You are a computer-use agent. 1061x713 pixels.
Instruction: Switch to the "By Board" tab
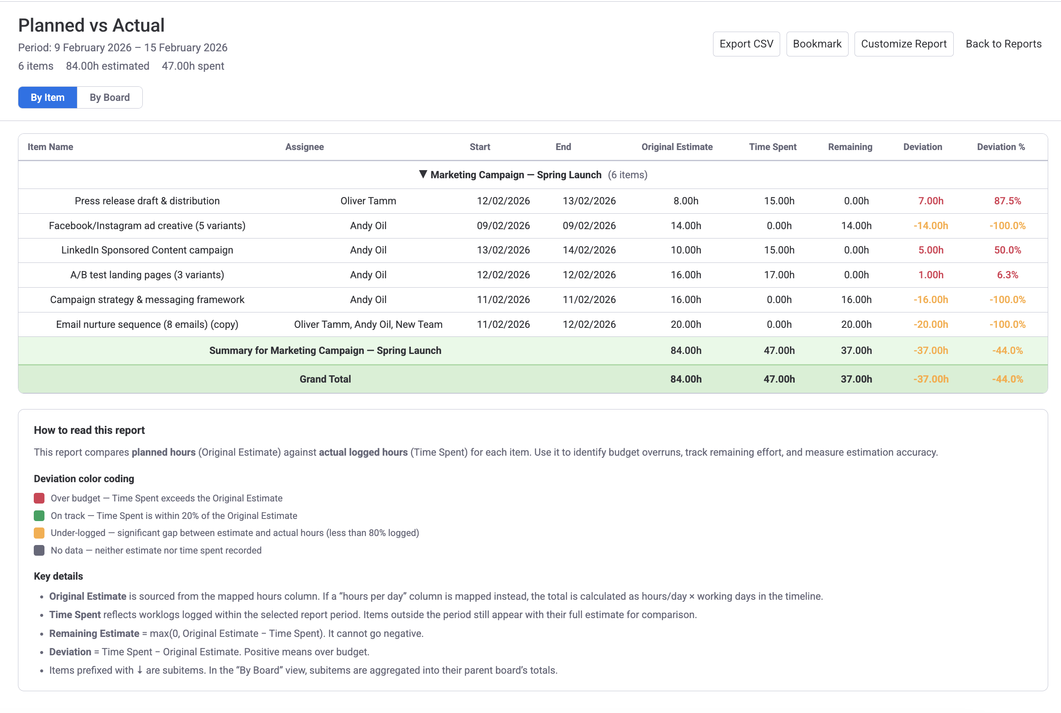click(109, 97)
